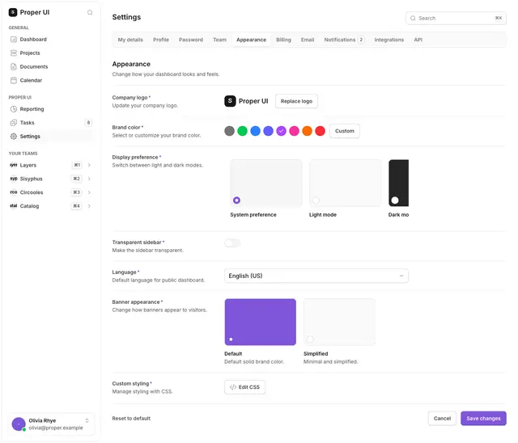This screenshot has width=518, height=443.
Task: Select the Default purple banner thumbnail
Action: click(x=261, y=322)
